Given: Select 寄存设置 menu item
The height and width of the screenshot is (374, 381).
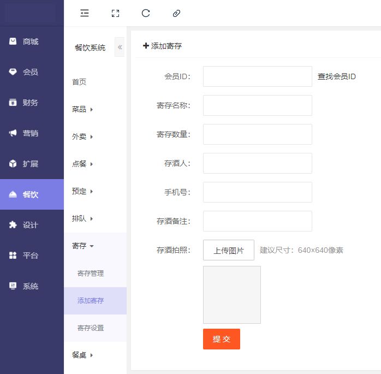Looking at the screenshot, I should click(91, 328).
